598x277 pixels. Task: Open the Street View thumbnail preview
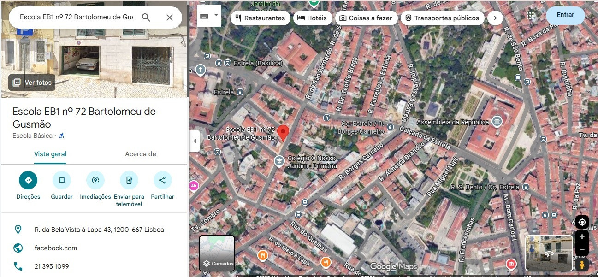pyautogui.click(x=549, y=253)
